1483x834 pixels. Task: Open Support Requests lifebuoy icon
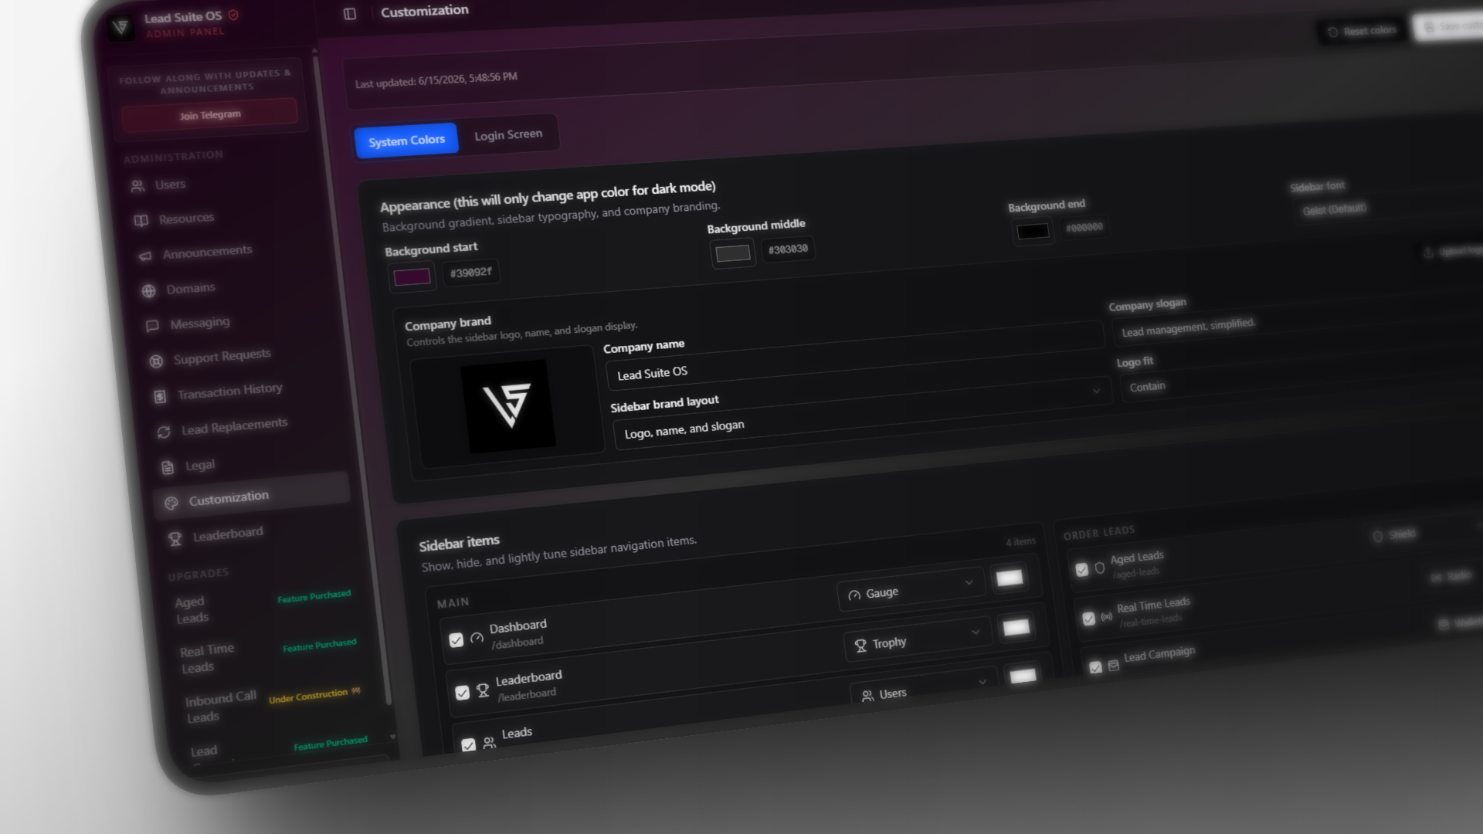click(156, 361)
